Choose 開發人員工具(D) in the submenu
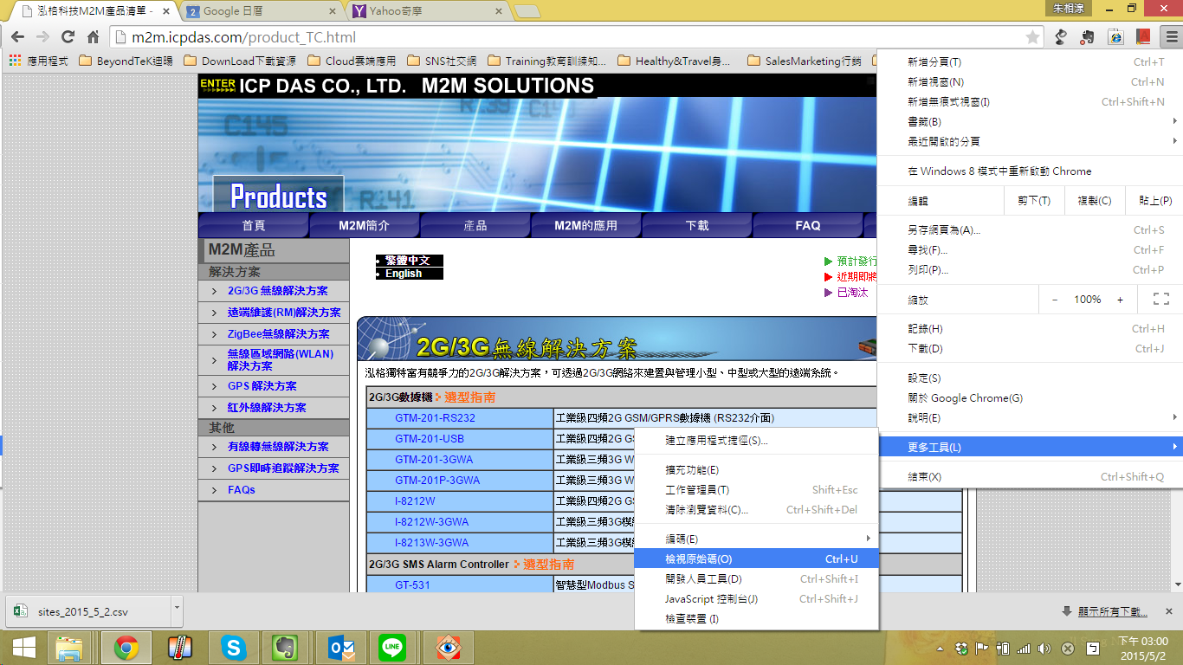 [x=756, y=578]
